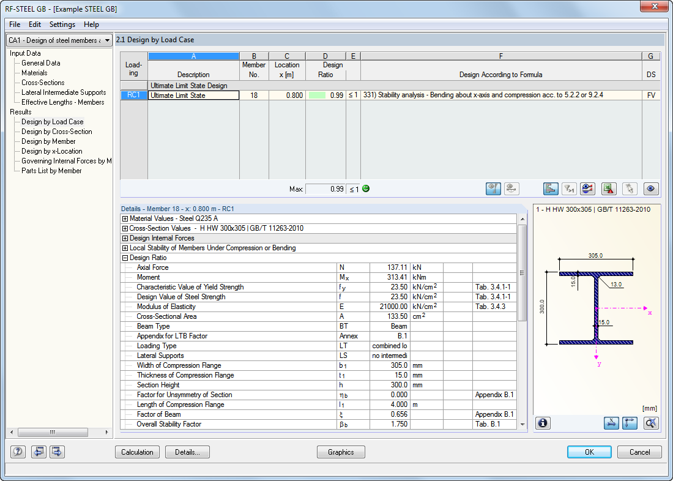Image resolution: width=673 pixels, height=481 pixels.
Task: Click the Cancel button
Action: [639, 452]
